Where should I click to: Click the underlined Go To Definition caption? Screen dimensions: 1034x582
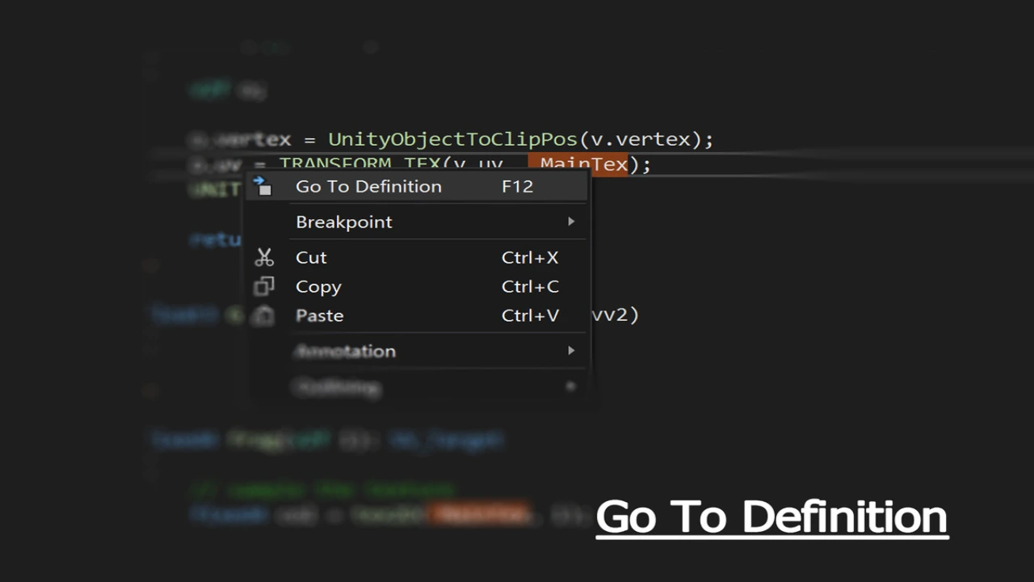[771, 517]
